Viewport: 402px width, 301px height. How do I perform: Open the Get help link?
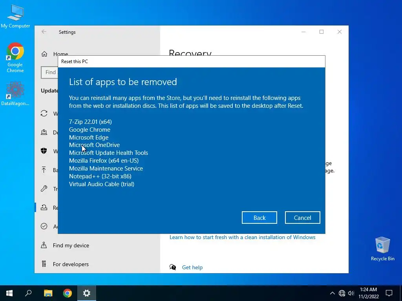coord(192,267)
